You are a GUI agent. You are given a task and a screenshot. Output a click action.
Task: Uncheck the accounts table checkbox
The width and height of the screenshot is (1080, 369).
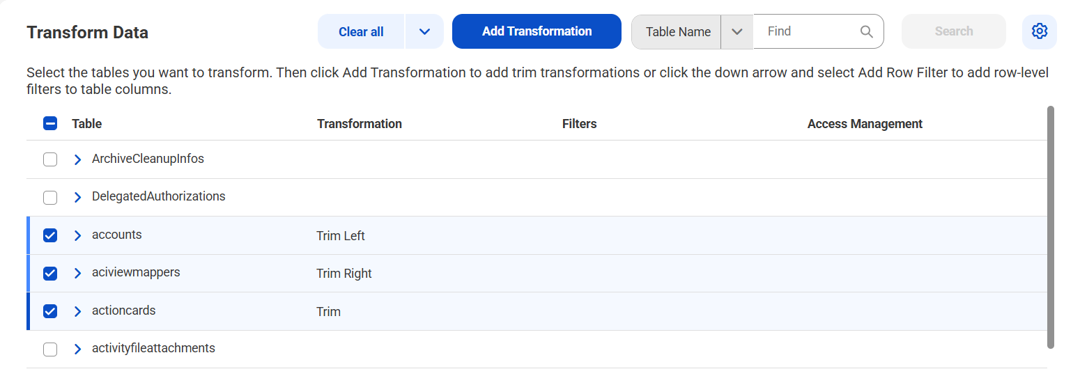tap(50, 235)
